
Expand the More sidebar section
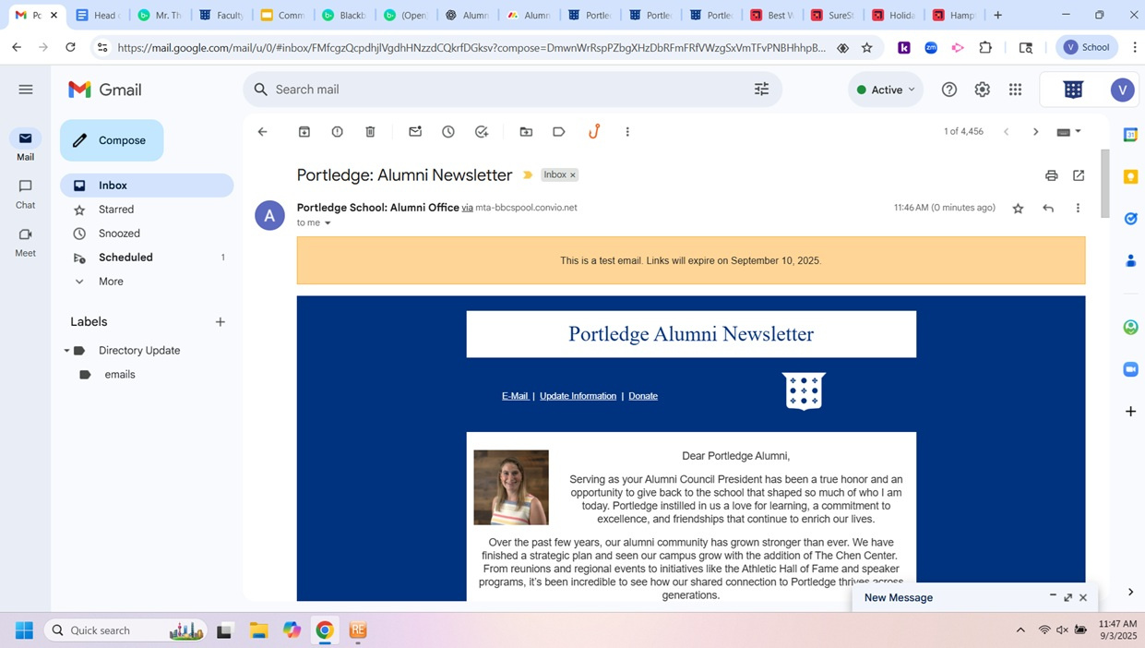tap(111, 282)
